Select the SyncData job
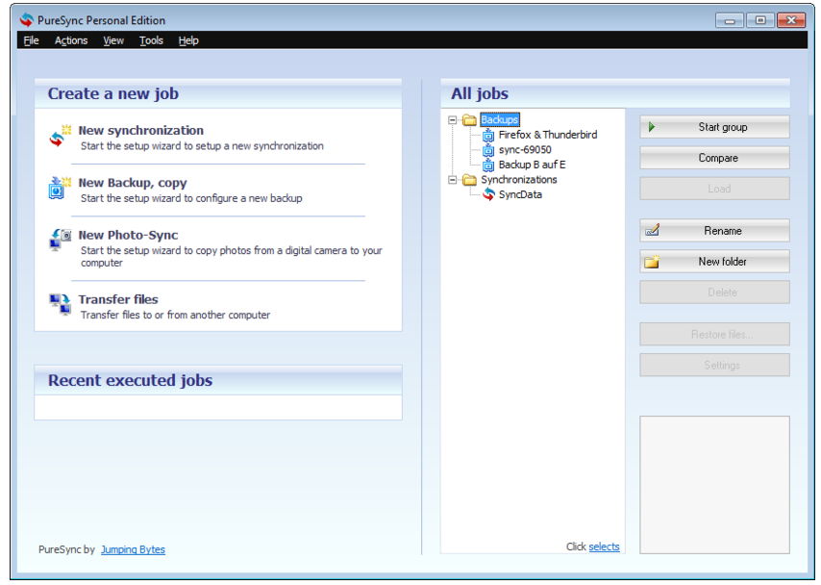The image size is (821, 585). point(520,194)
